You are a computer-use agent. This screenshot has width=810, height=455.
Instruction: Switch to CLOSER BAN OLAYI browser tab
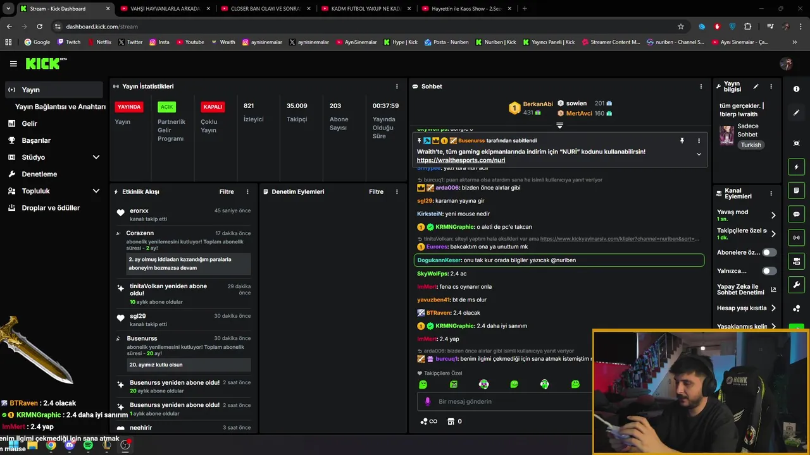(265, 9)
